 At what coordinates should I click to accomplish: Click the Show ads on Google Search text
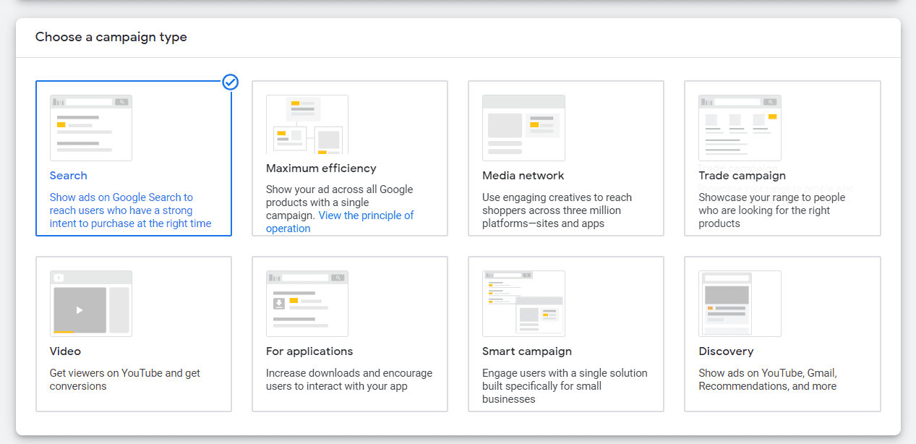click(121, 197)
